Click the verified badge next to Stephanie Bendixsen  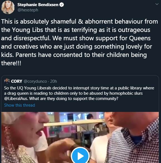click(x=62, y=5)
